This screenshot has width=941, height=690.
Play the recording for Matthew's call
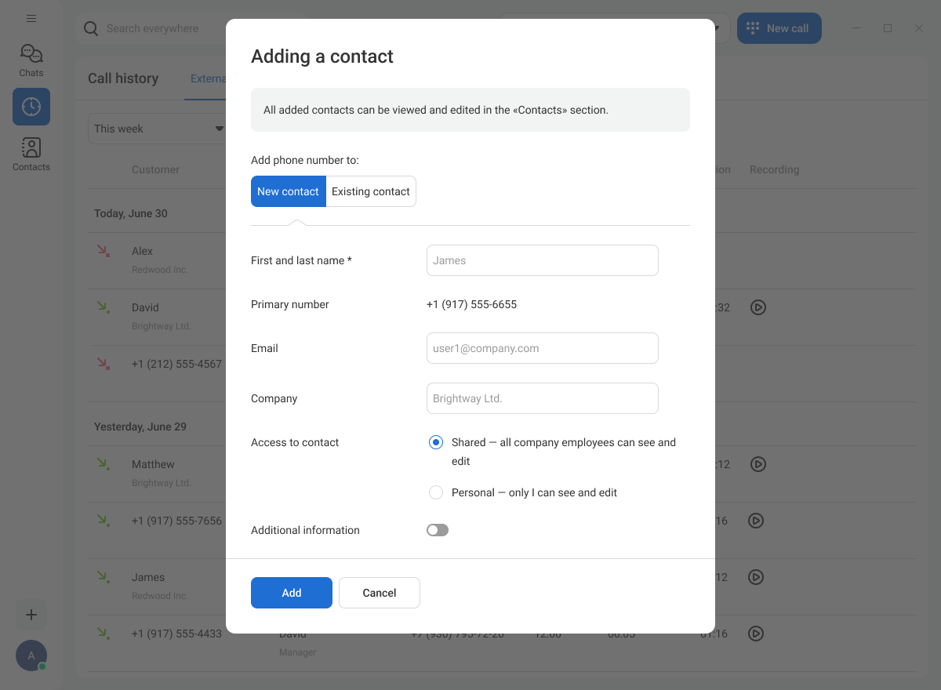click(758, 464)
